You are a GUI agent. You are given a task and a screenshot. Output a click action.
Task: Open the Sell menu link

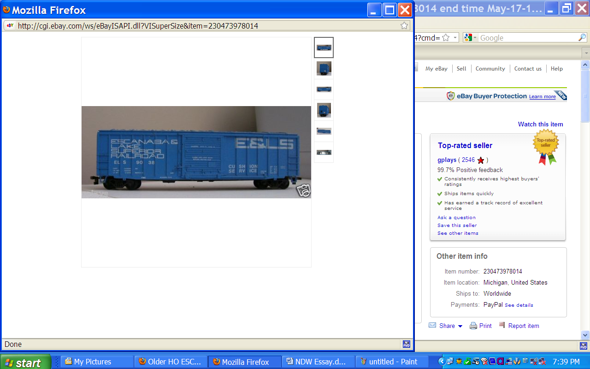click(461, 69)
